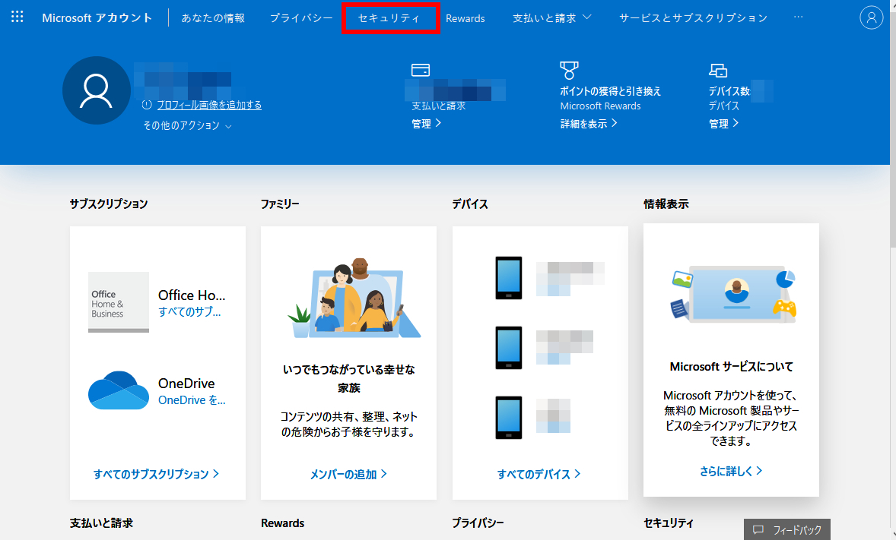The width and height of the screenshot is (896, 540).
Task: Click the Office Home & Business tile icon
Action: (x=118, y=302)
